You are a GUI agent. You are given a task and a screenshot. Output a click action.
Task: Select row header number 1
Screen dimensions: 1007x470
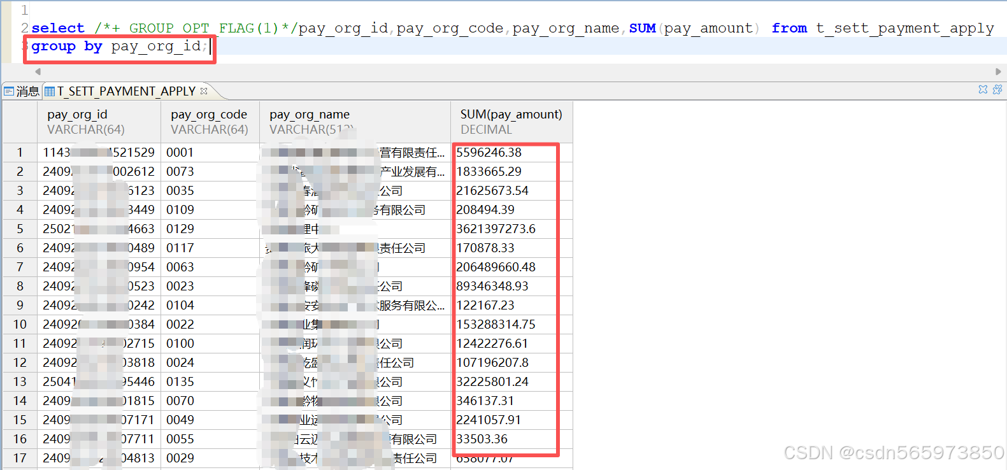pyautogui.click(x=20, y=152)
